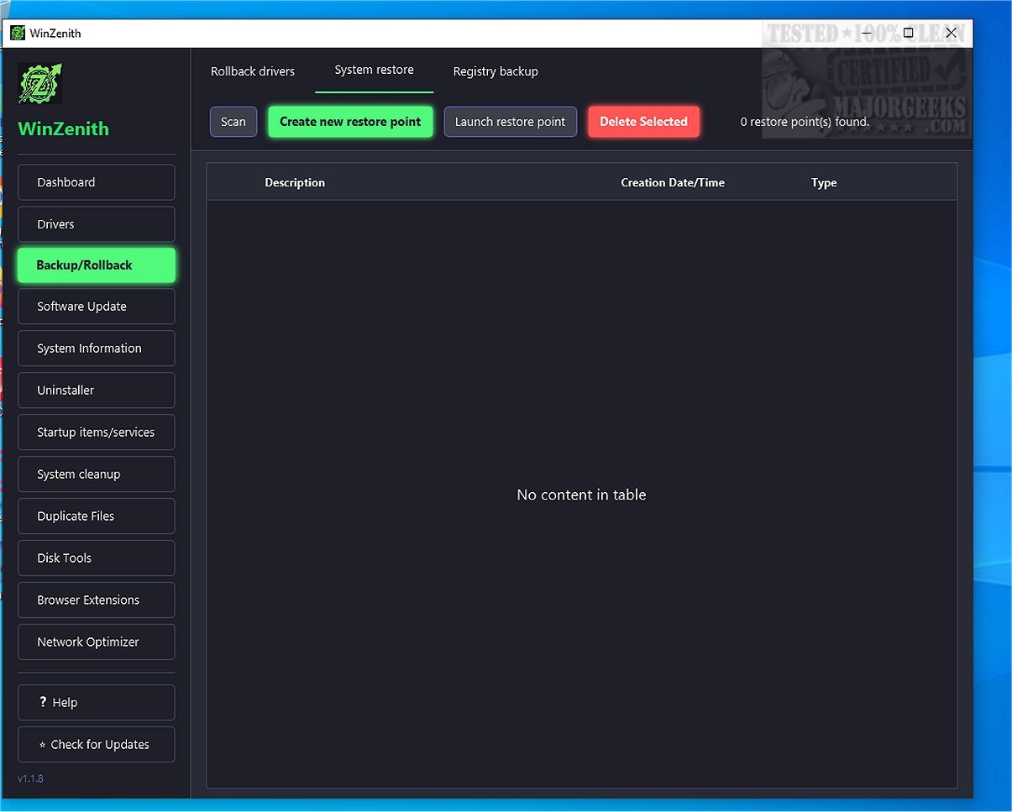The image size is (1012, 812).
Task: Create new restore point
Action: (350, 122)
